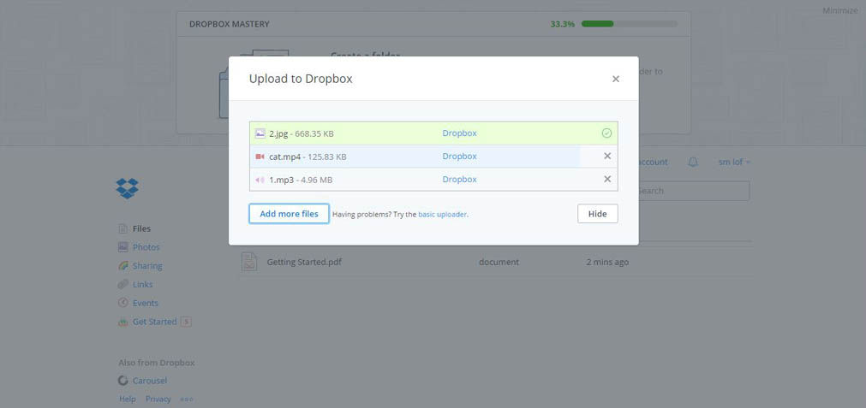Click the Photos icon in sidebar
Screen dimensions: 866x408
[123, 247]
